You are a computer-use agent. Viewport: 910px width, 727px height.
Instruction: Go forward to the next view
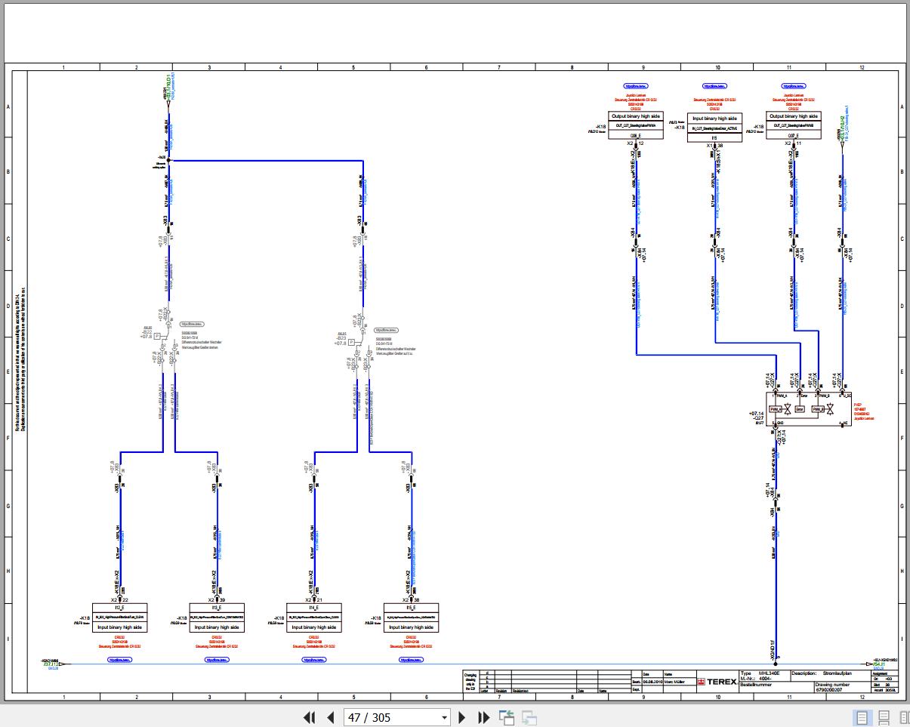pos(529,717)
